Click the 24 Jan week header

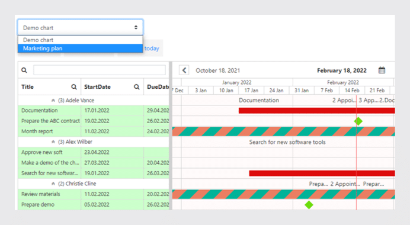tap(276, 91)
